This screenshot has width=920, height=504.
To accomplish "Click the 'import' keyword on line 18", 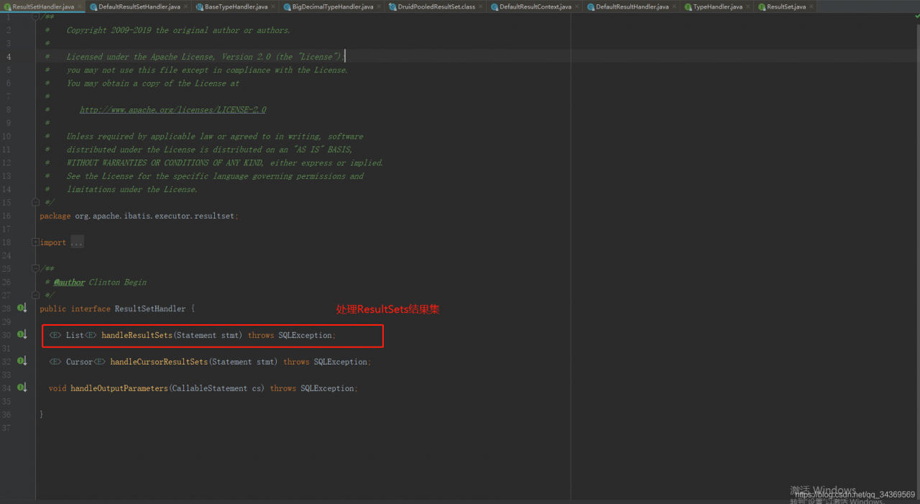I will (x=53, y=242).
